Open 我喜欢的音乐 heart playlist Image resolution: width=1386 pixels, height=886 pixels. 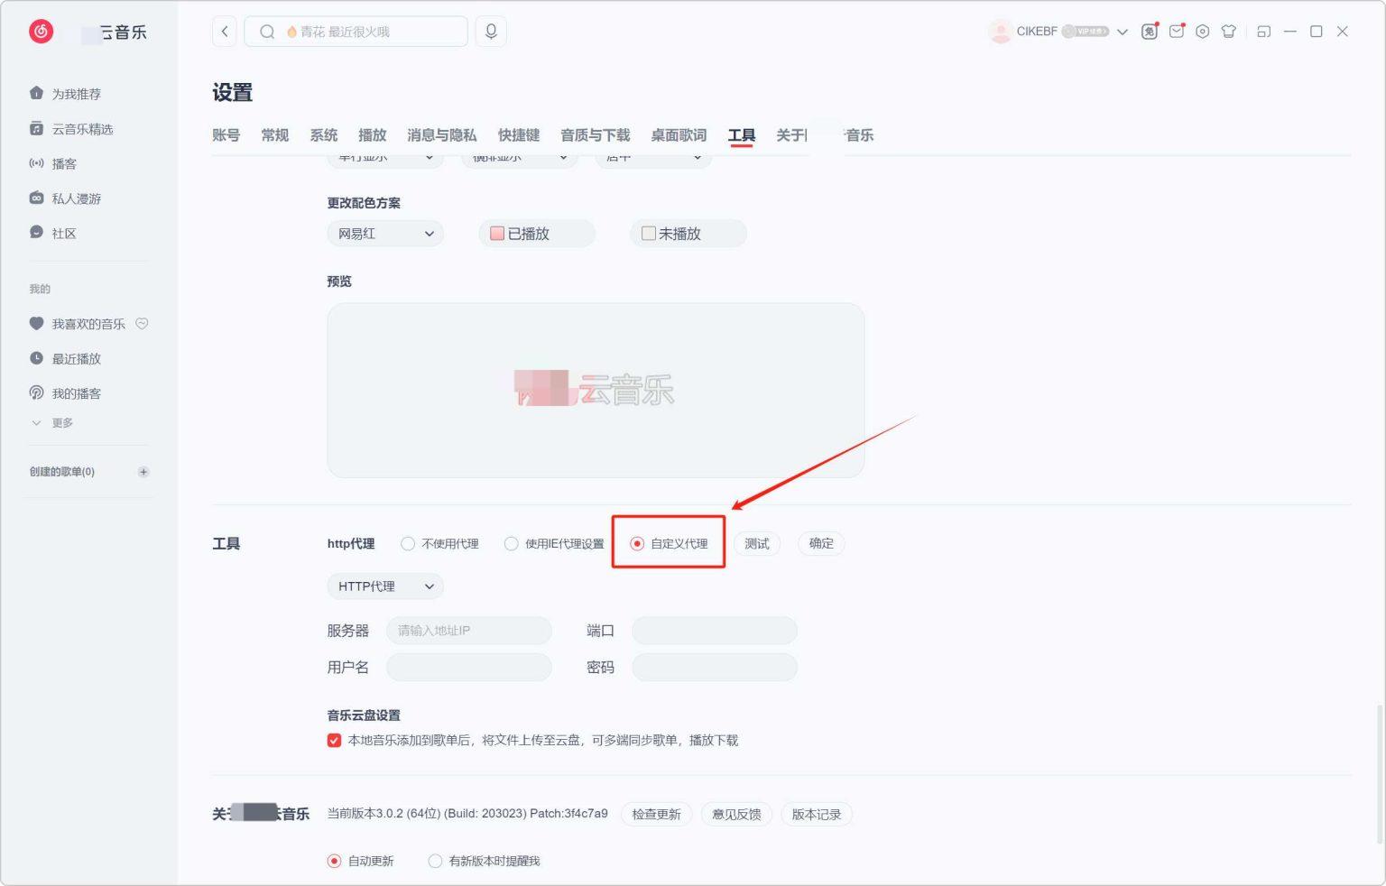tap(88, 324)
